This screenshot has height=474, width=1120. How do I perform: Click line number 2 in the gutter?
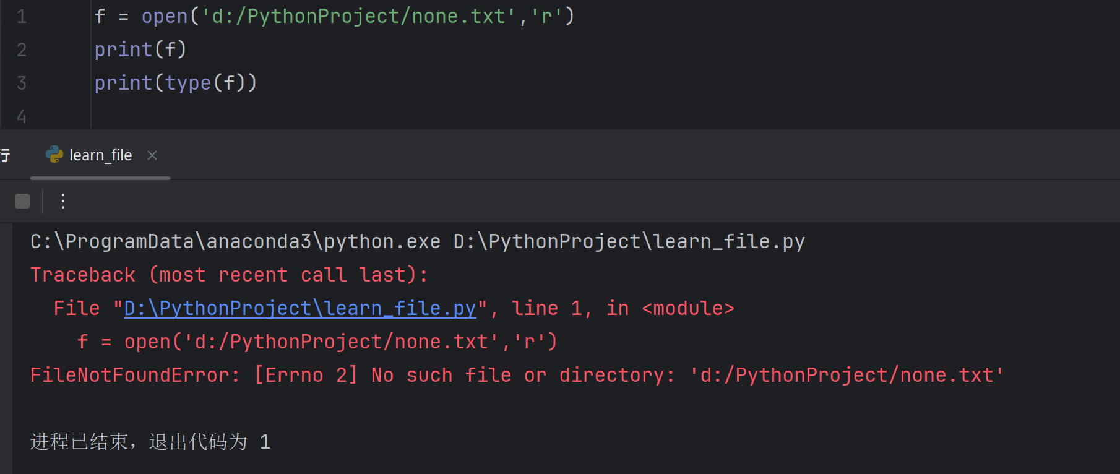(22, 50)
